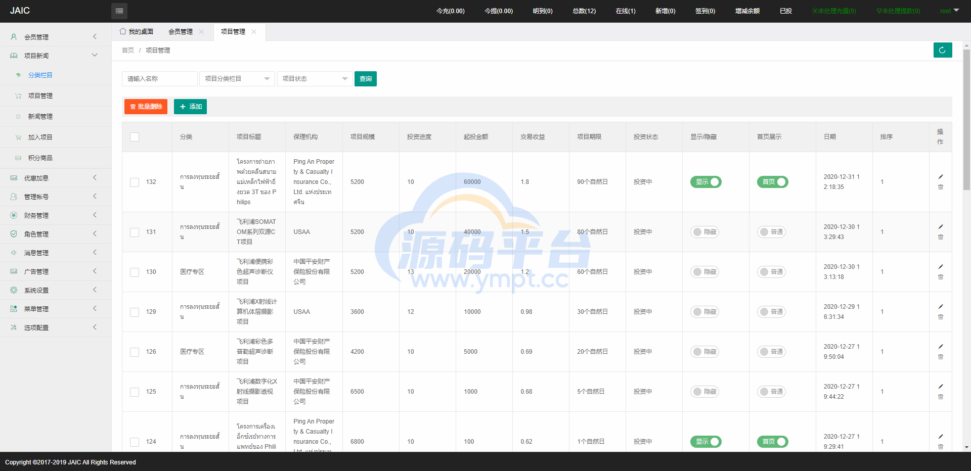Tick the checkbox for row 130
Viewport: 971px width, 471px height.
pos(135,272)
